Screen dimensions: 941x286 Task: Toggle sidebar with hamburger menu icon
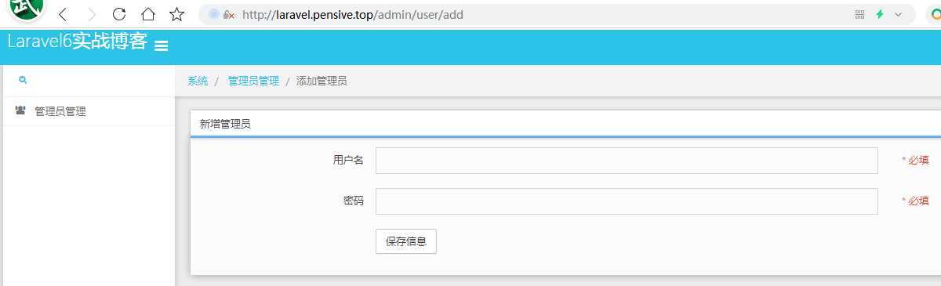click(162, 46)
